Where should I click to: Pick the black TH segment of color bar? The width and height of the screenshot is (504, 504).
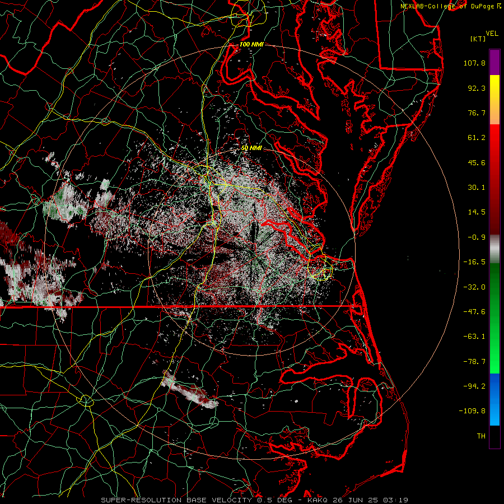click(x=494, y=436)
